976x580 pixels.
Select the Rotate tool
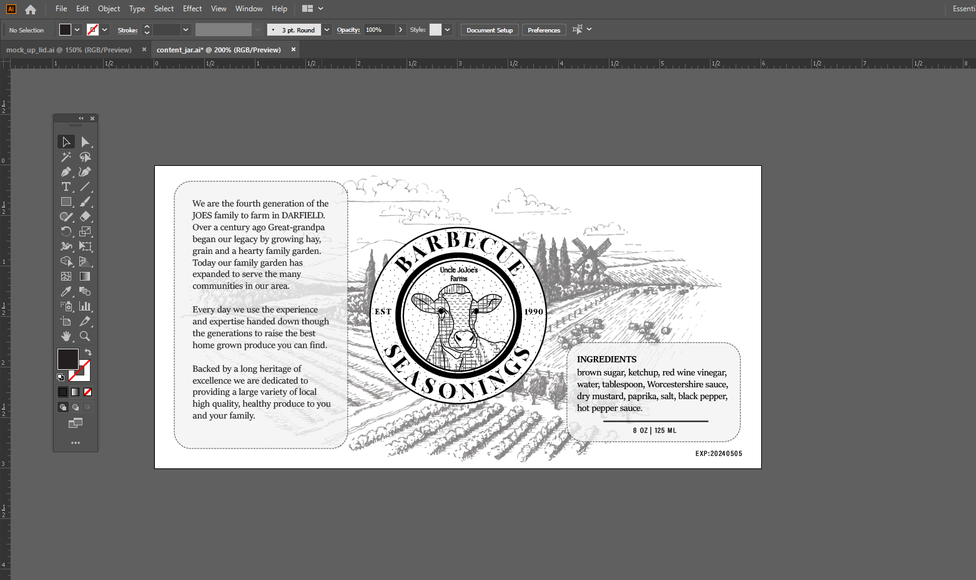(66, 231)
